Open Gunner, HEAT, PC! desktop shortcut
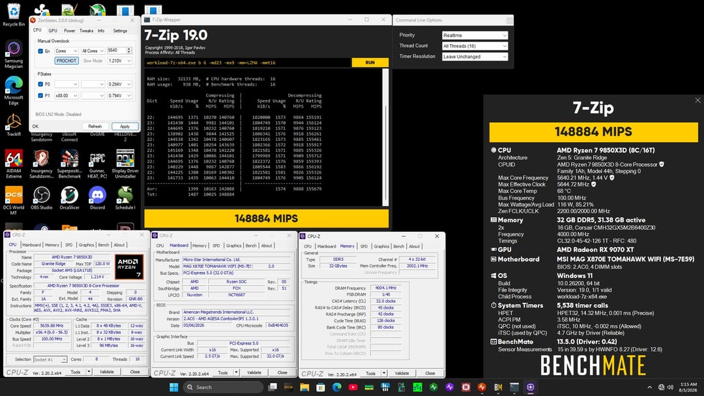The image size is (704, 396). click(x=97, y=164)
